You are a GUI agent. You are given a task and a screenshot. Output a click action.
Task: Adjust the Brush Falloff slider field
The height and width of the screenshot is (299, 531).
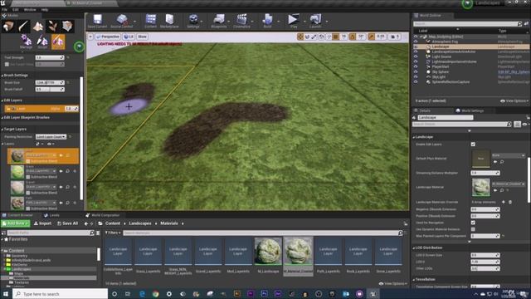50,89
